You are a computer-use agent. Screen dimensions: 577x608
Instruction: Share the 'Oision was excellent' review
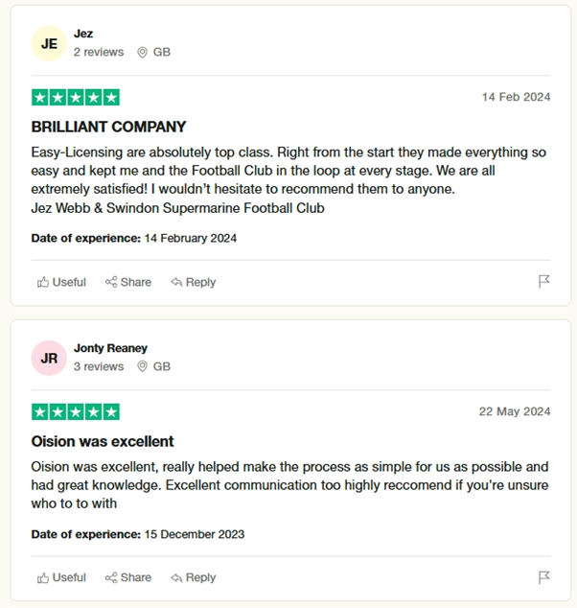[128, 577]
